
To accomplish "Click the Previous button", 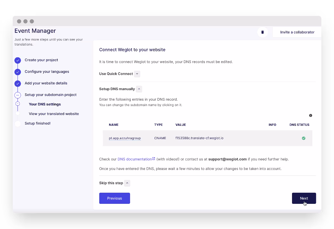I will coord(115,198).
